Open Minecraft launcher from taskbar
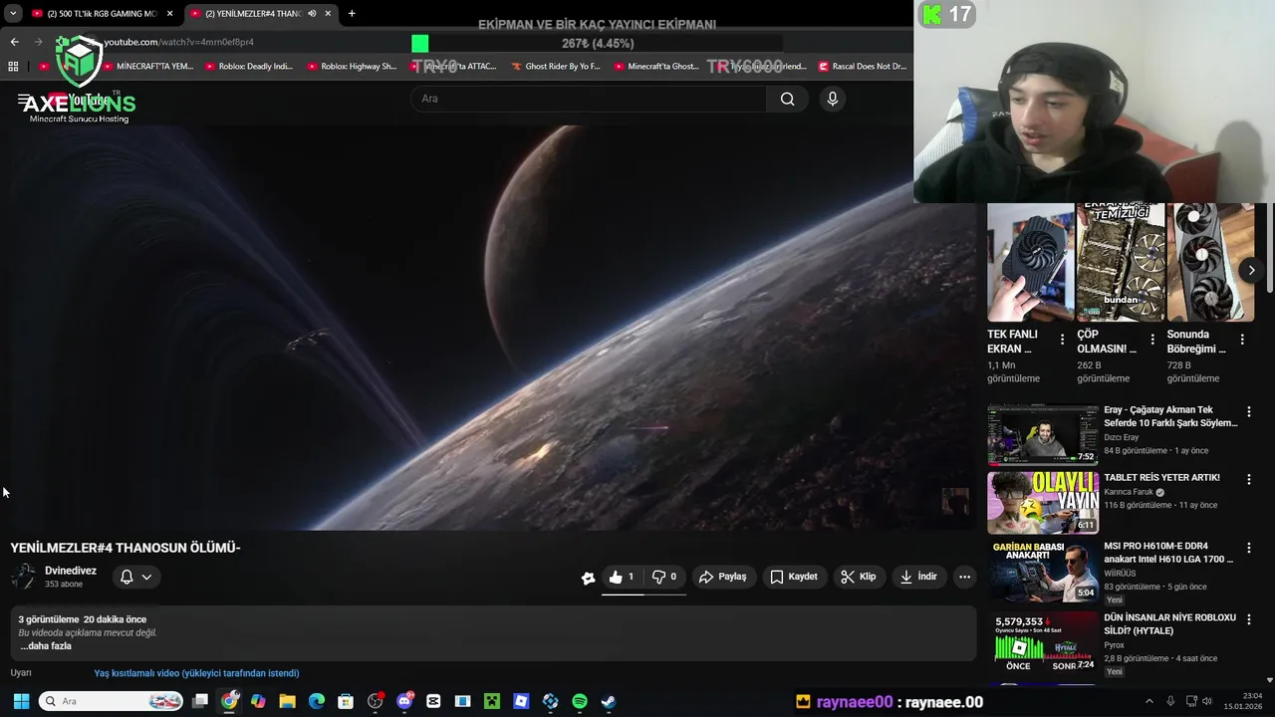The image size is (1275, 717). tap(492, 701)
